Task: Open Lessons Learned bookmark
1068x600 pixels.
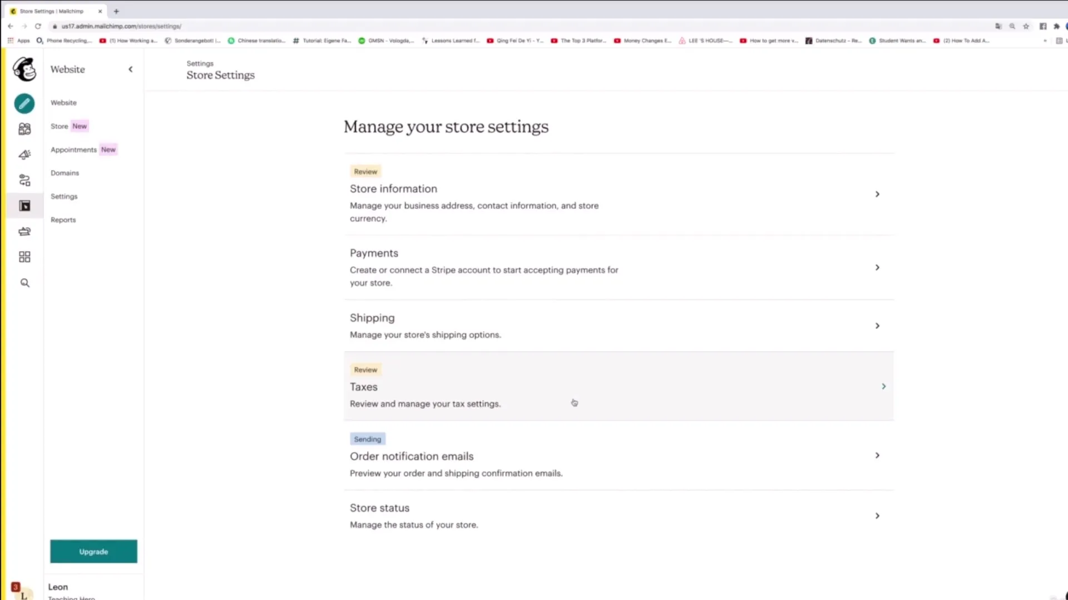Action: (x=451, y=41)
